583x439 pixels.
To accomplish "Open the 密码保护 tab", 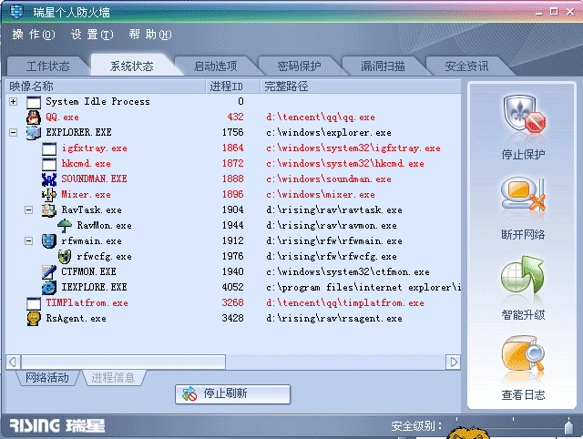I will 300,66.
